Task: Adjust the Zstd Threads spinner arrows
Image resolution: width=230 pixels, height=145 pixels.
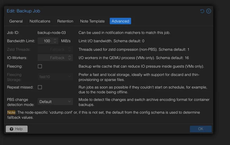Action: pos(70,49)
